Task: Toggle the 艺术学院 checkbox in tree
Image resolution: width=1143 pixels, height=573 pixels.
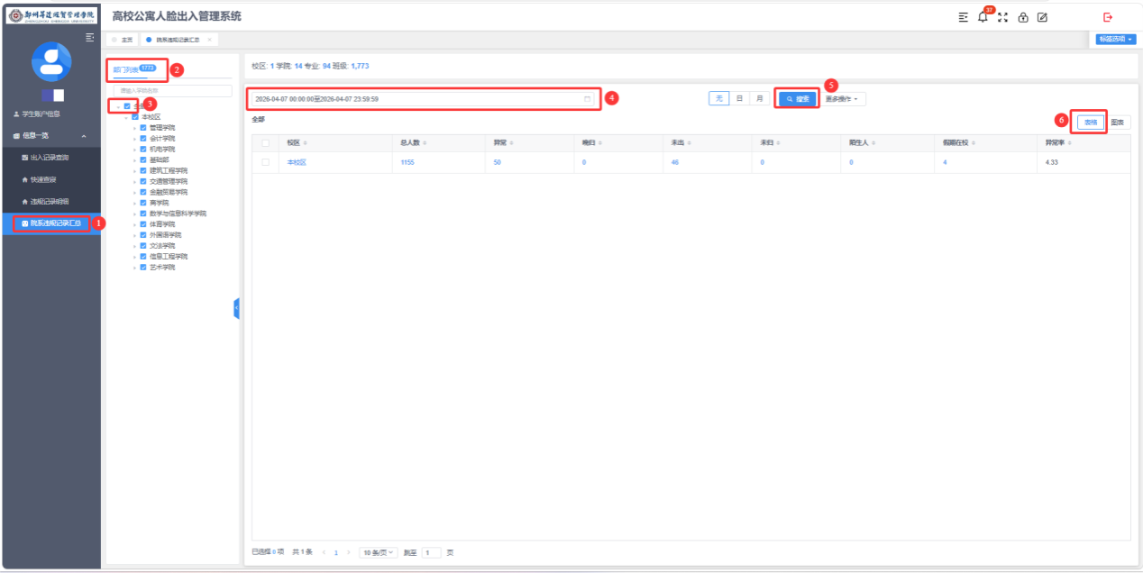Action: (143, 268)
